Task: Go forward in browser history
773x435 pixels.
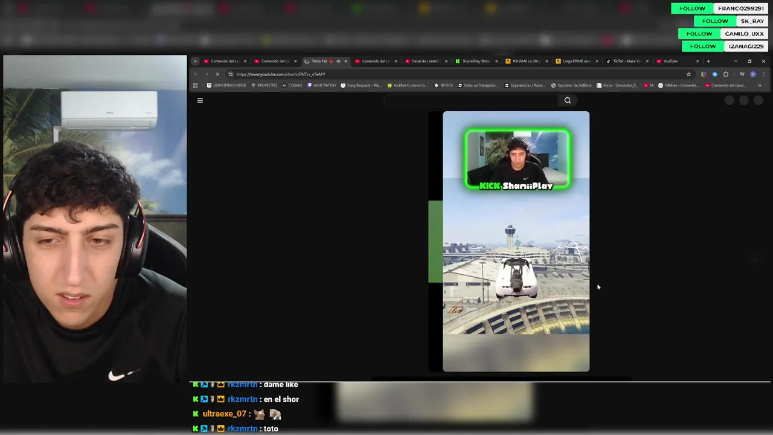Action: point(207,74)
